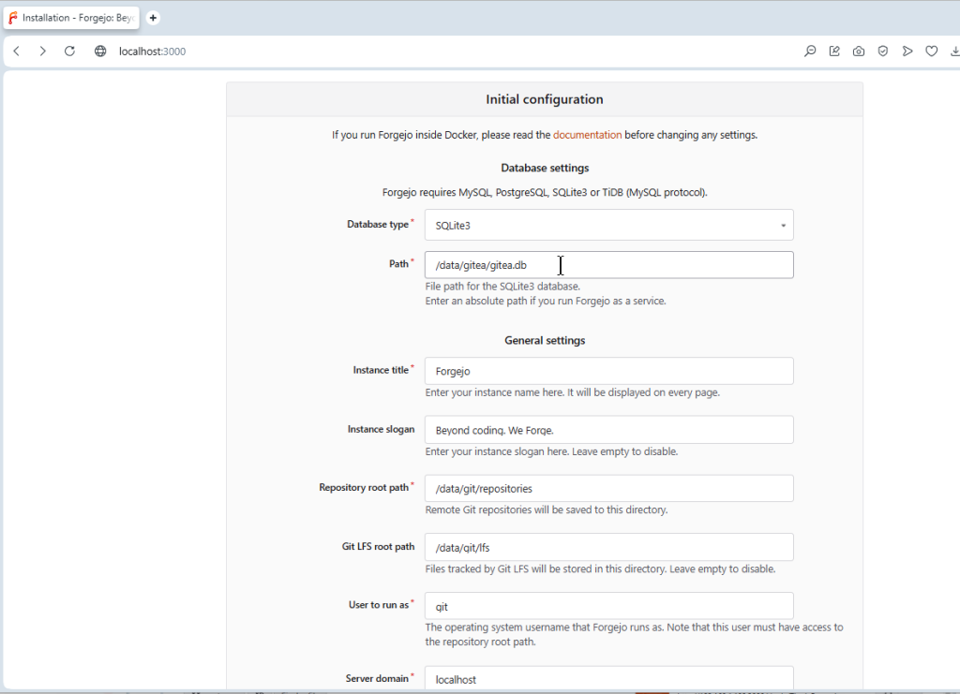Image resolution: width=960 pixels, height=694 pixels.
Task: Click the SQLite3 database Path field
Action: click(x=608, y=265)
